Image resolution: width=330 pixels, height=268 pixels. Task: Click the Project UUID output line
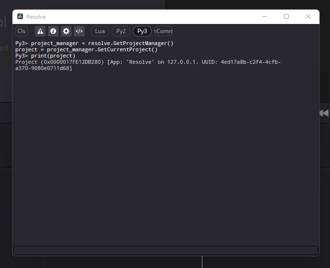point(148,62)
